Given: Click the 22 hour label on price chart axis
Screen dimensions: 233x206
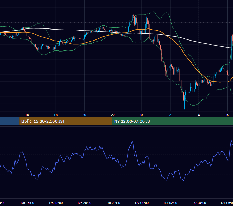Looking at the screenshot, I should 113,115.
